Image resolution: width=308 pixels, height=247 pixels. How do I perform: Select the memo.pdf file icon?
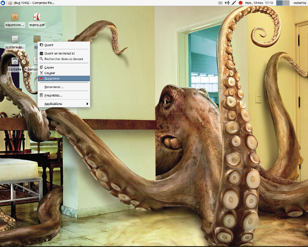coord(36,17)
